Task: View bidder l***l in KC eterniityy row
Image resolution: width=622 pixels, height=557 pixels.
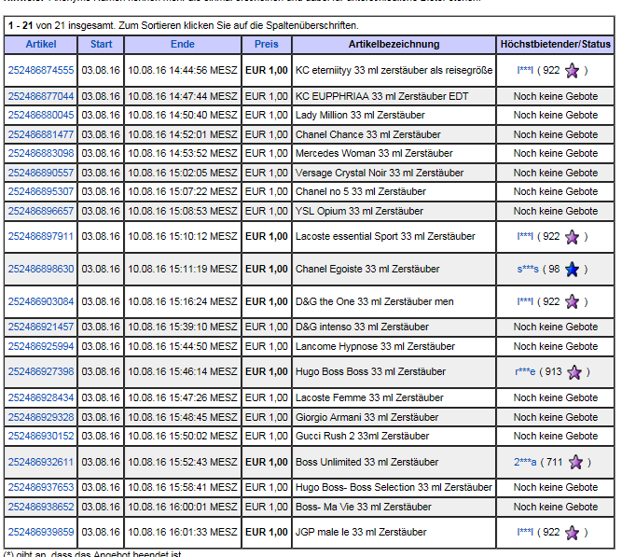Action: (525, 70)
